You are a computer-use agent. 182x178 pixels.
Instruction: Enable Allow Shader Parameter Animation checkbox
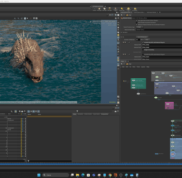click(x=137, y=22)
